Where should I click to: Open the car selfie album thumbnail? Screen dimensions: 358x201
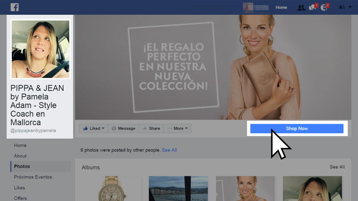click(x=312, y=188)
